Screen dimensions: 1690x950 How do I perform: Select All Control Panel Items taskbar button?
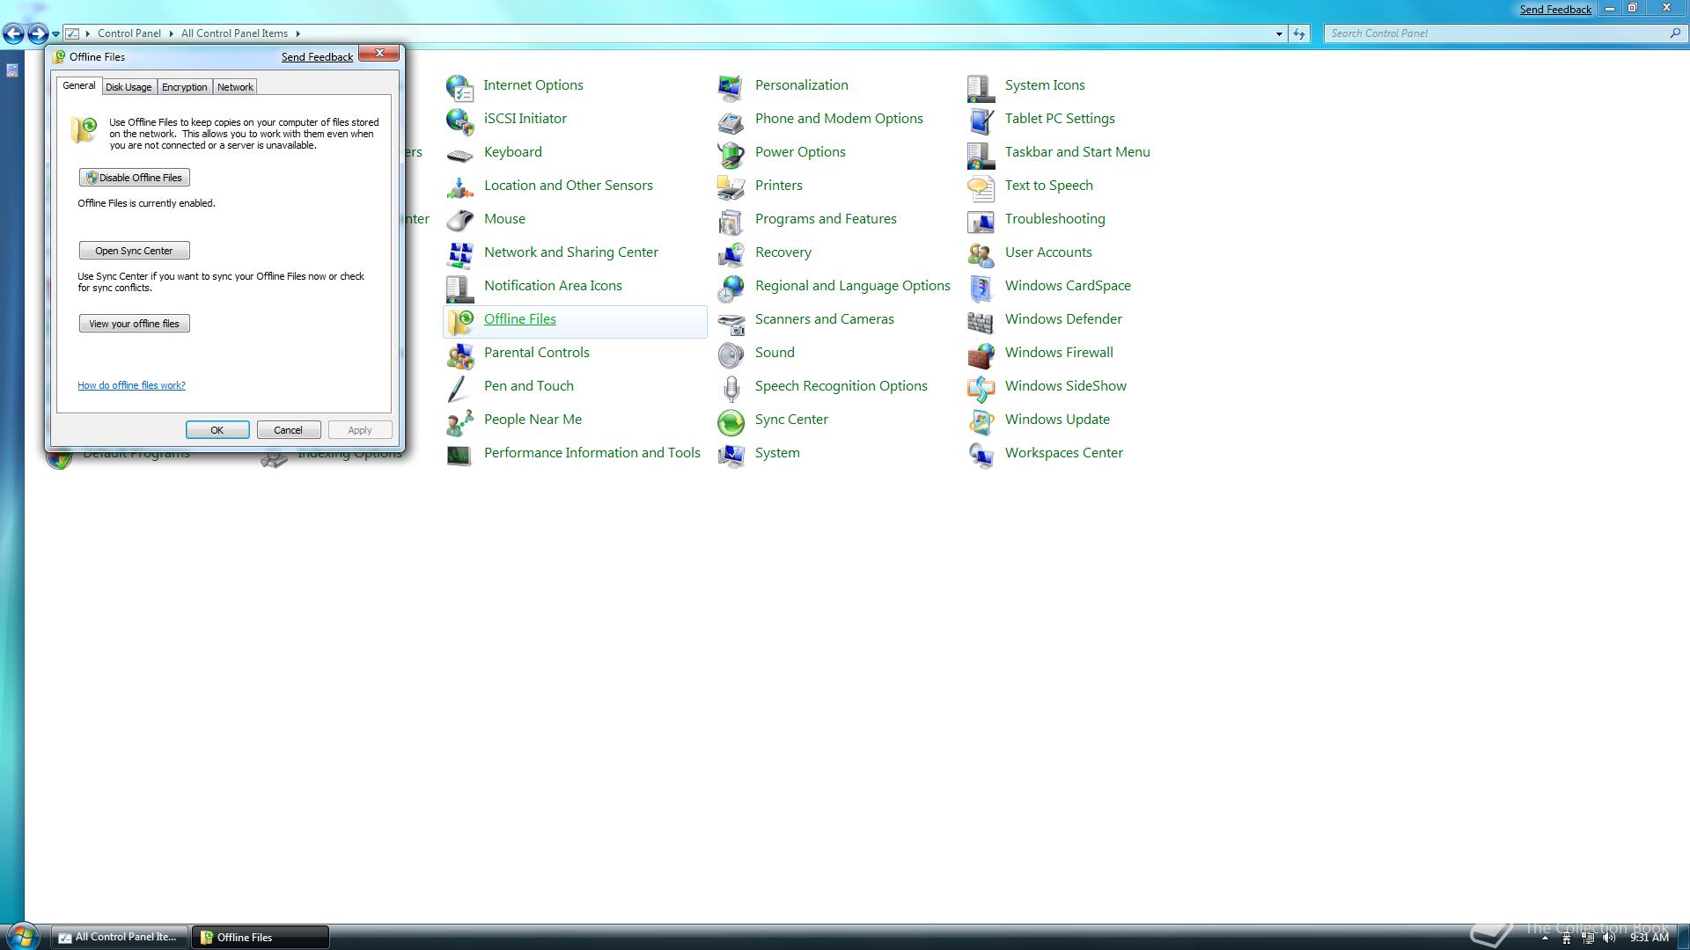coord(119,937)
